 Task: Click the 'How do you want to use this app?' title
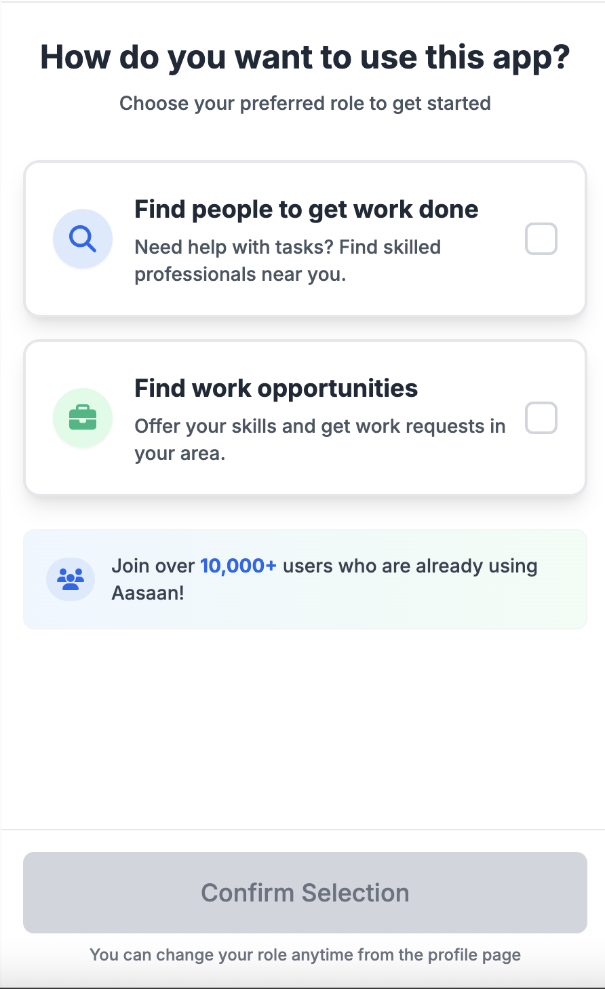point(305,57)
